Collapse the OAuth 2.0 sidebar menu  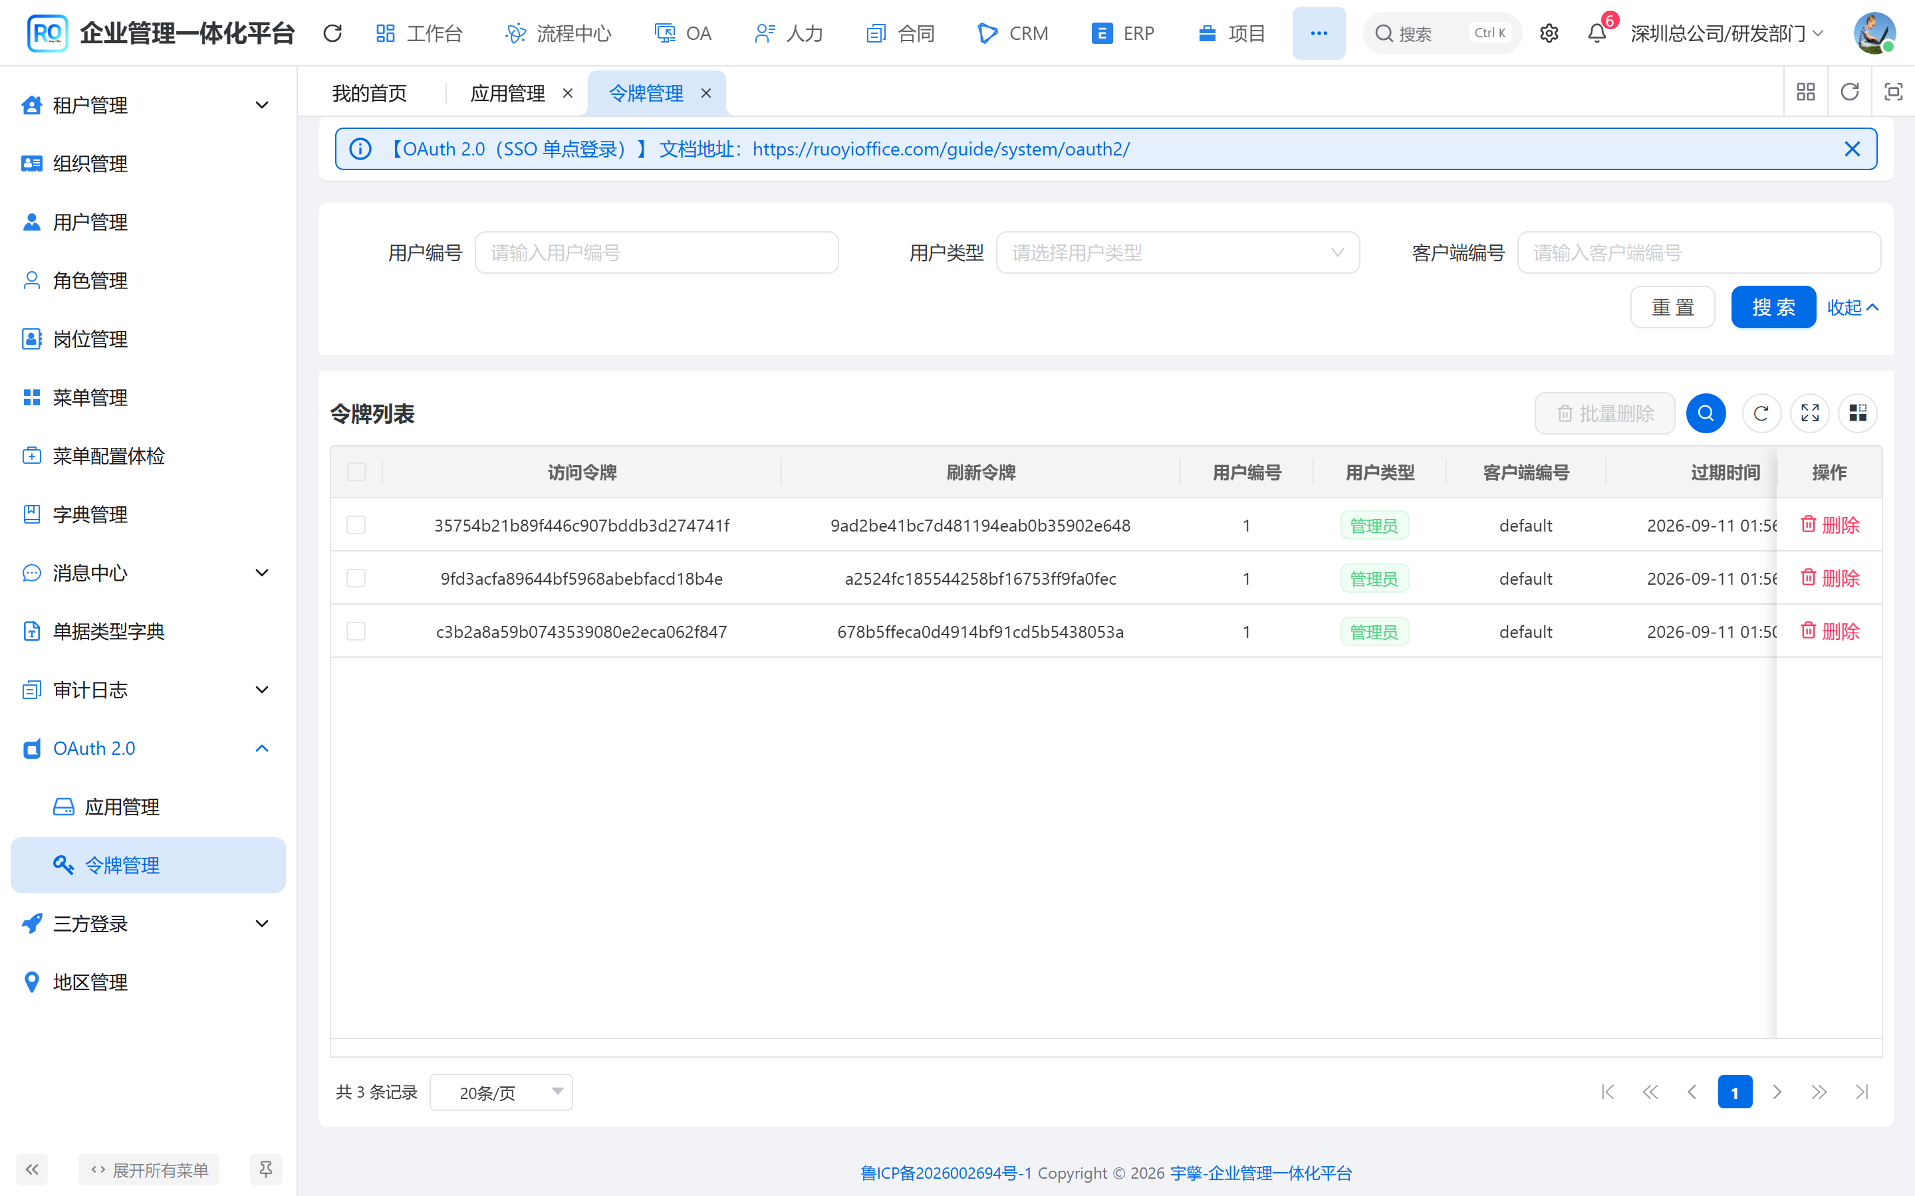click(x=148, y=748)
